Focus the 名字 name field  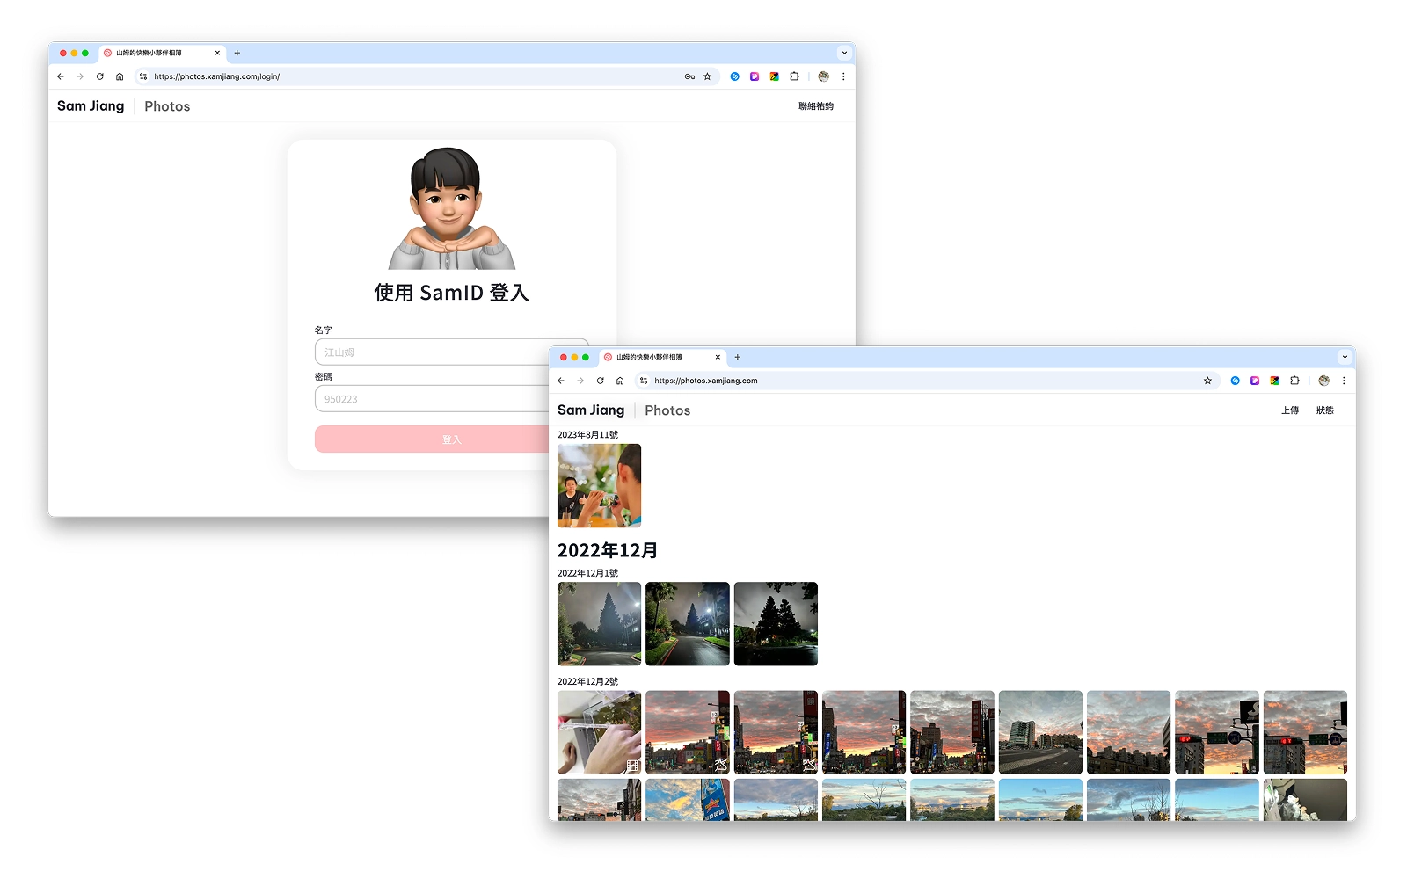(x=452, y=352)
